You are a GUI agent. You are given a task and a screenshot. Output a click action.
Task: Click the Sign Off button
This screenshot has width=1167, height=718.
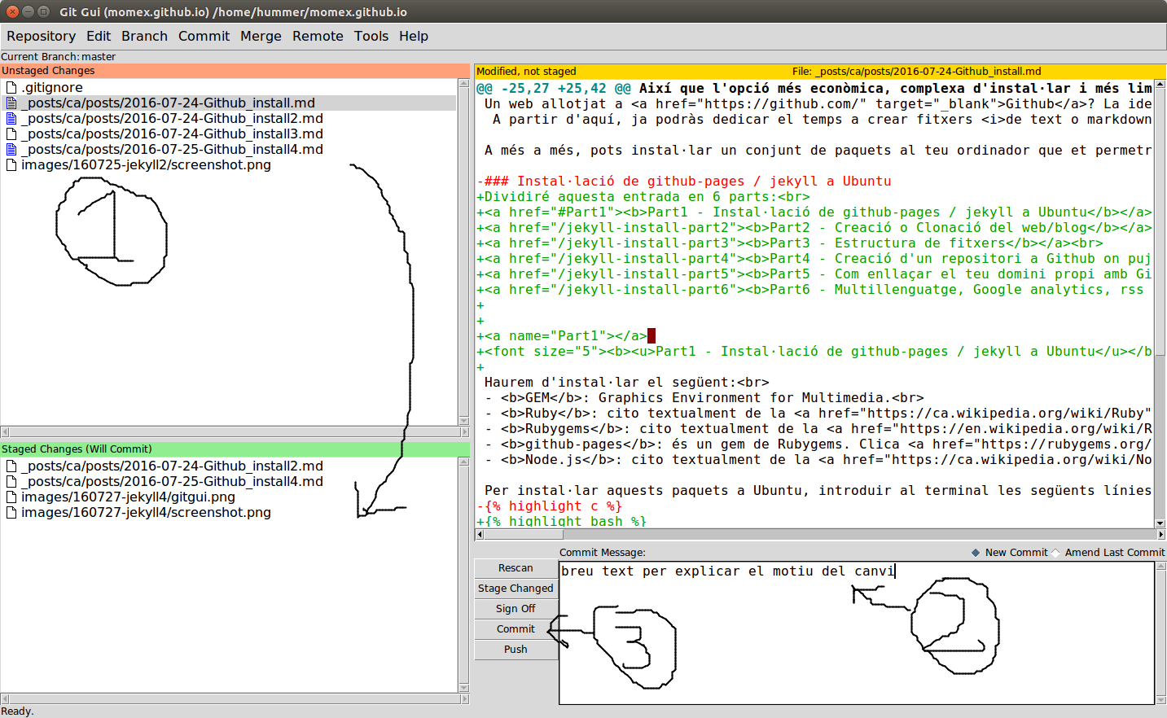click(x=515, y=608)
